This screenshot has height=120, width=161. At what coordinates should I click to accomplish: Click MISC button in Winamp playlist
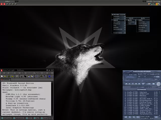coord(138,117)
